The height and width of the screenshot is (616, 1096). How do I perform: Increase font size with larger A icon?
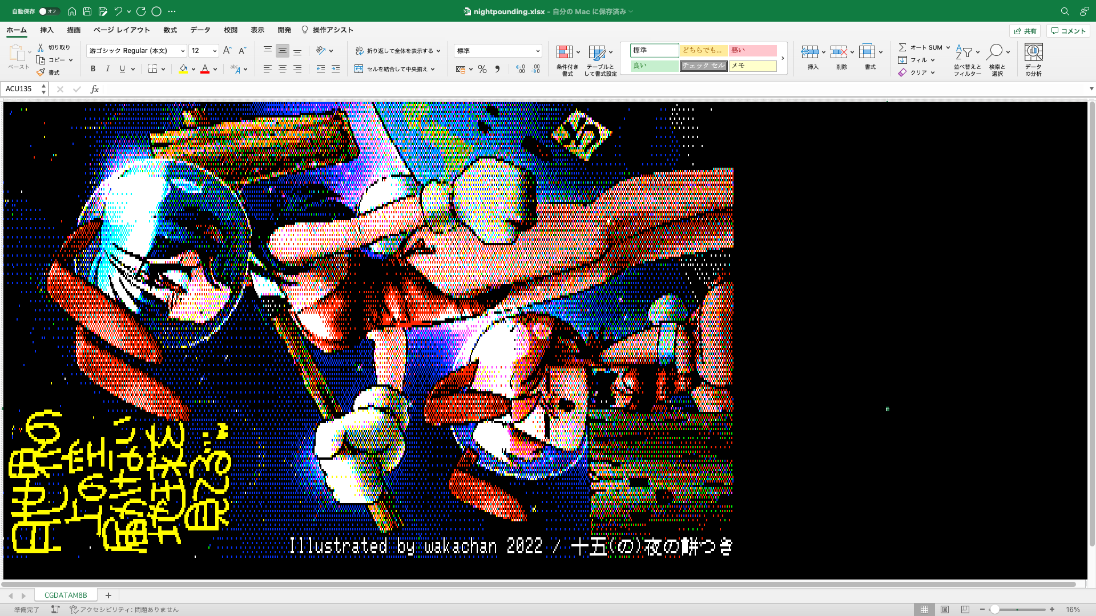pos(227,50)
